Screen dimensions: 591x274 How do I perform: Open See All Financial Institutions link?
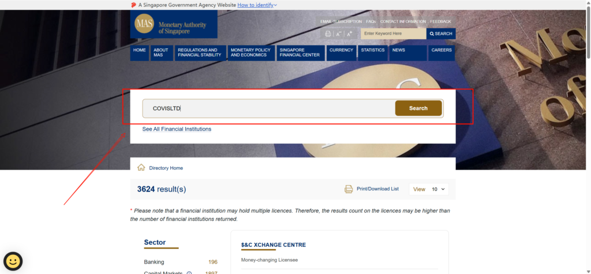pos(177,129)
